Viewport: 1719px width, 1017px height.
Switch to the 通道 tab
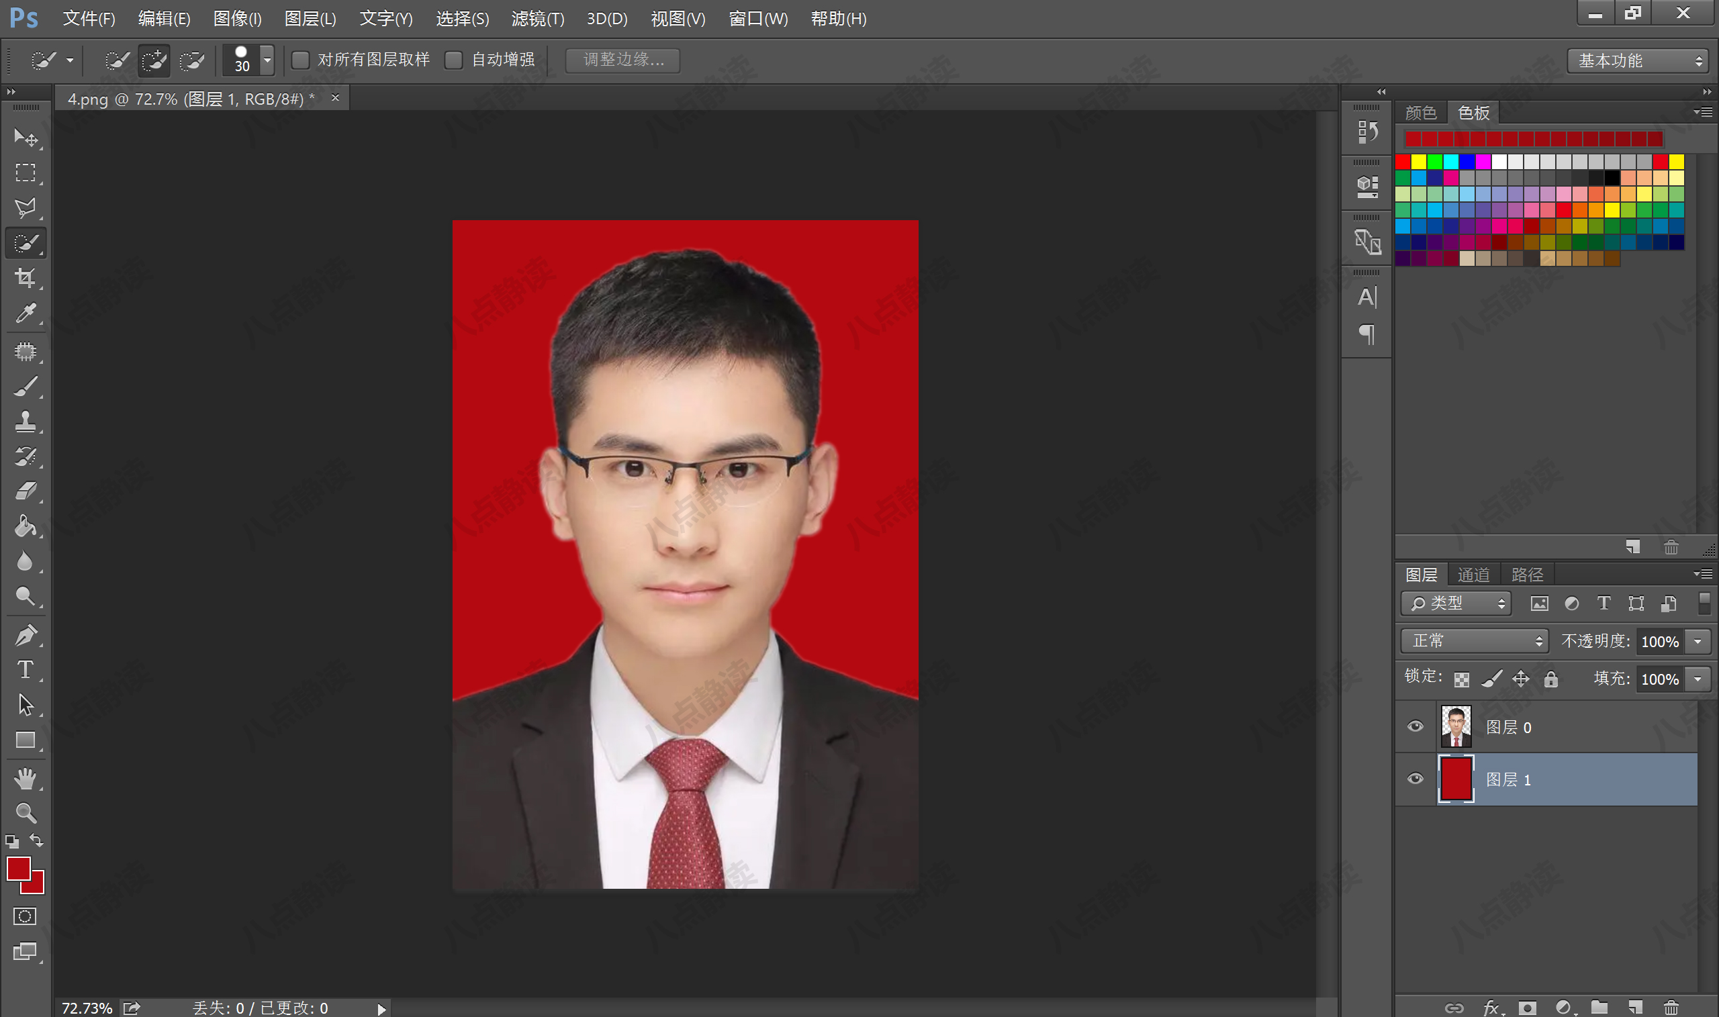pos(1473,573)
